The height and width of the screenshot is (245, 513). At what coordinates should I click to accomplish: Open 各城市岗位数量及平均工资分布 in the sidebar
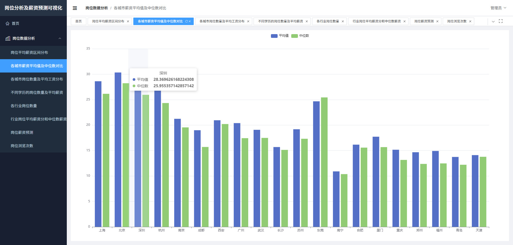(33, 79)
